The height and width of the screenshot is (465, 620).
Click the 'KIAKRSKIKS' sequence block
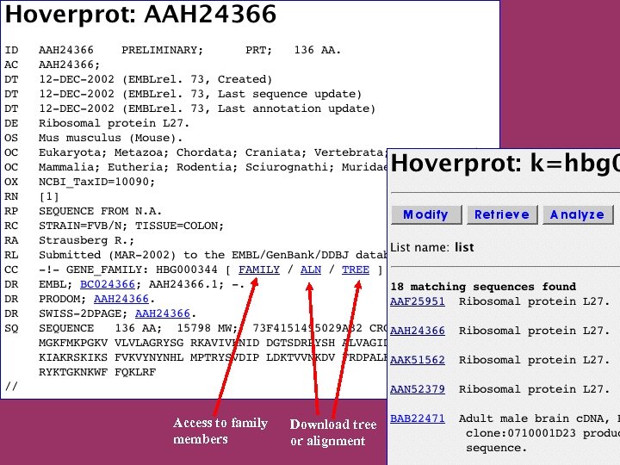[x=72, y=357]
